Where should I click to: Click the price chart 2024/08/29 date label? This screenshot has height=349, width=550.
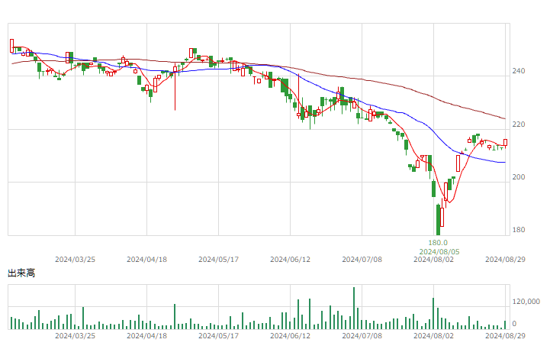(505, 260)
